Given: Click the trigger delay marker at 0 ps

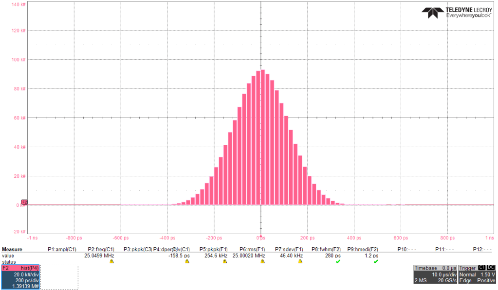Looking at the screenshot, I should (261, 238).
